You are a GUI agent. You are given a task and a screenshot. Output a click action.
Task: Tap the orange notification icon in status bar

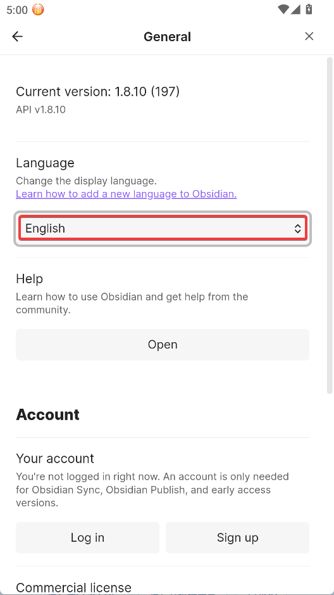point(38,10)
